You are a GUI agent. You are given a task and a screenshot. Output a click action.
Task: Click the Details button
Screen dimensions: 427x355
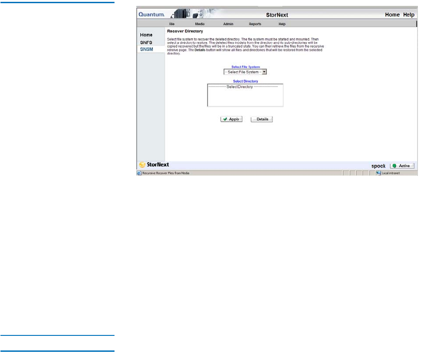click(262, 119)
